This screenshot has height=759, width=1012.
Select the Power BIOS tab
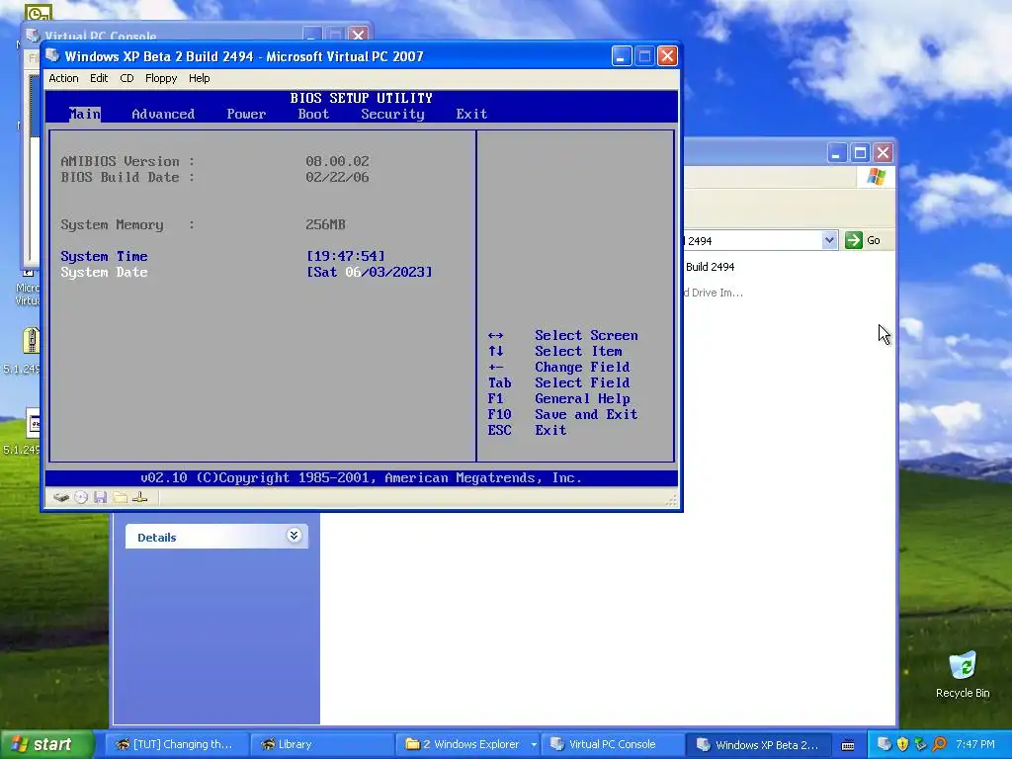tap(246, 115)
